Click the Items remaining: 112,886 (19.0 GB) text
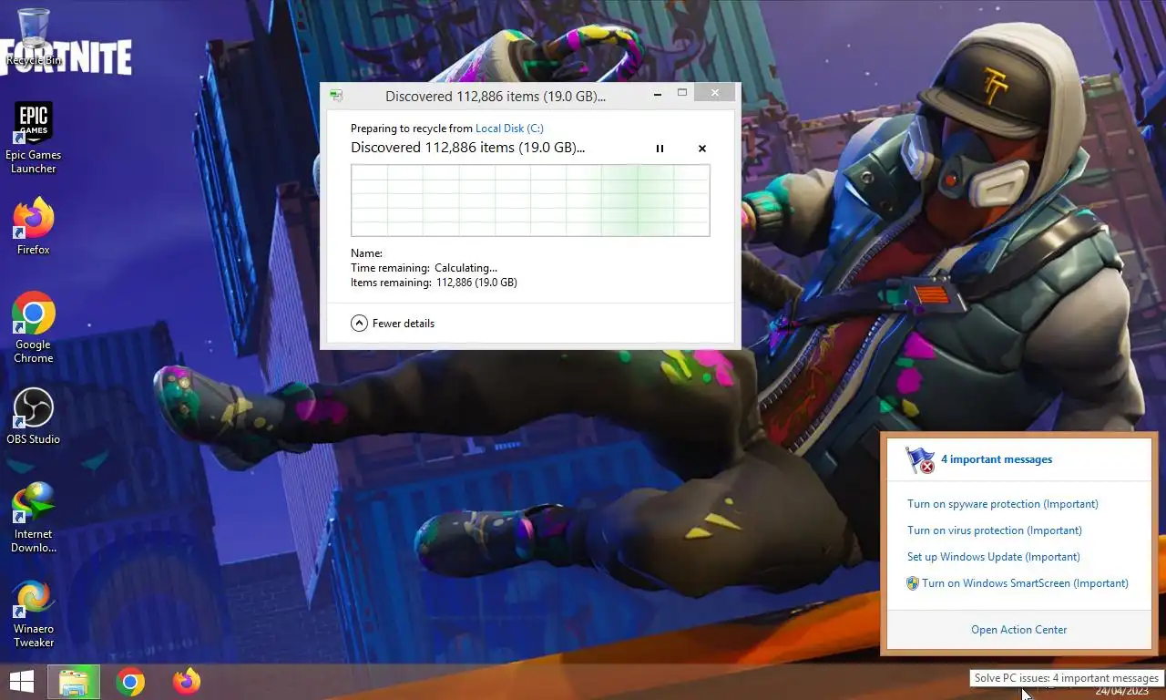Screen dimensions: 1166x700 (434, 283)
